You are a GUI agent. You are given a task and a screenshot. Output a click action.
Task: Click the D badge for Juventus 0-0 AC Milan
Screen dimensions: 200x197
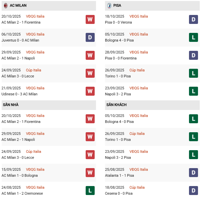[90, 37]
